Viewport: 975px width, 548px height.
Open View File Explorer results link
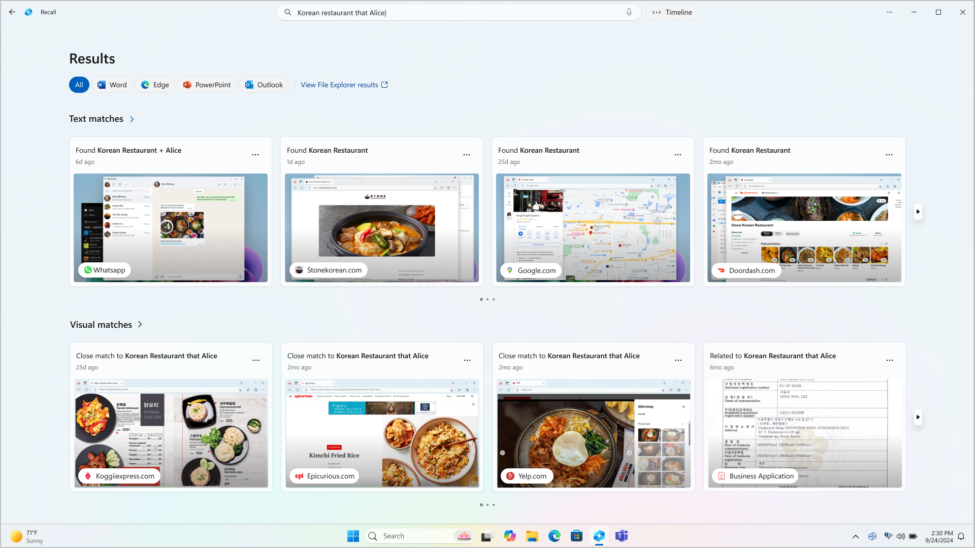344,85
